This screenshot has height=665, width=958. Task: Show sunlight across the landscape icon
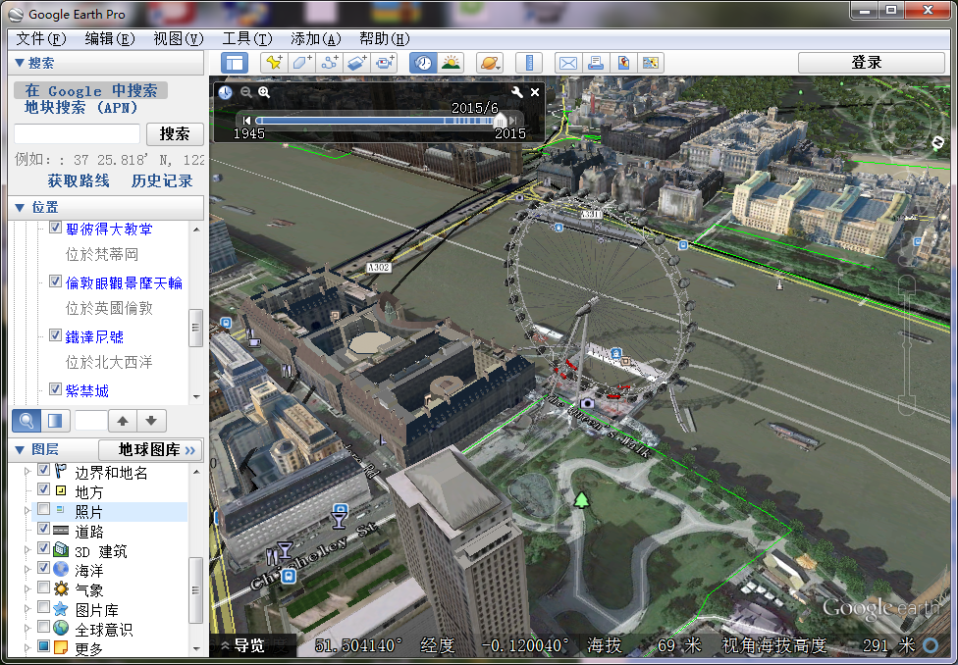(451, 63)
